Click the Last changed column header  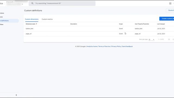pos(161,24)
